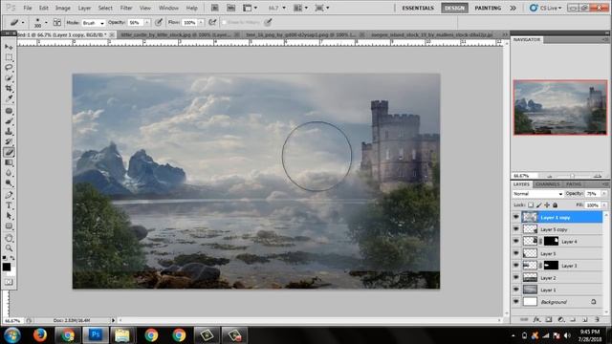Switch to Painting workspace
Image resolution: width=612 pixels, height=344 pixels.
[488, 8]
